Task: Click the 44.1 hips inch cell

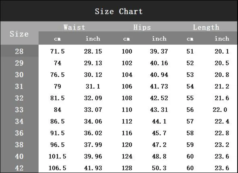Action: 159,121
